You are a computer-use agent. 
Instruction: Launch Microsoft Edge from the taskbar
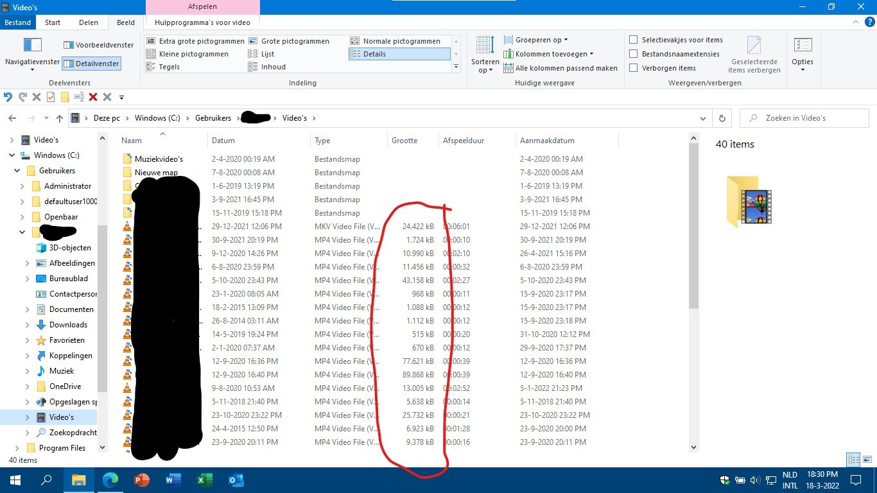(110, 480)
